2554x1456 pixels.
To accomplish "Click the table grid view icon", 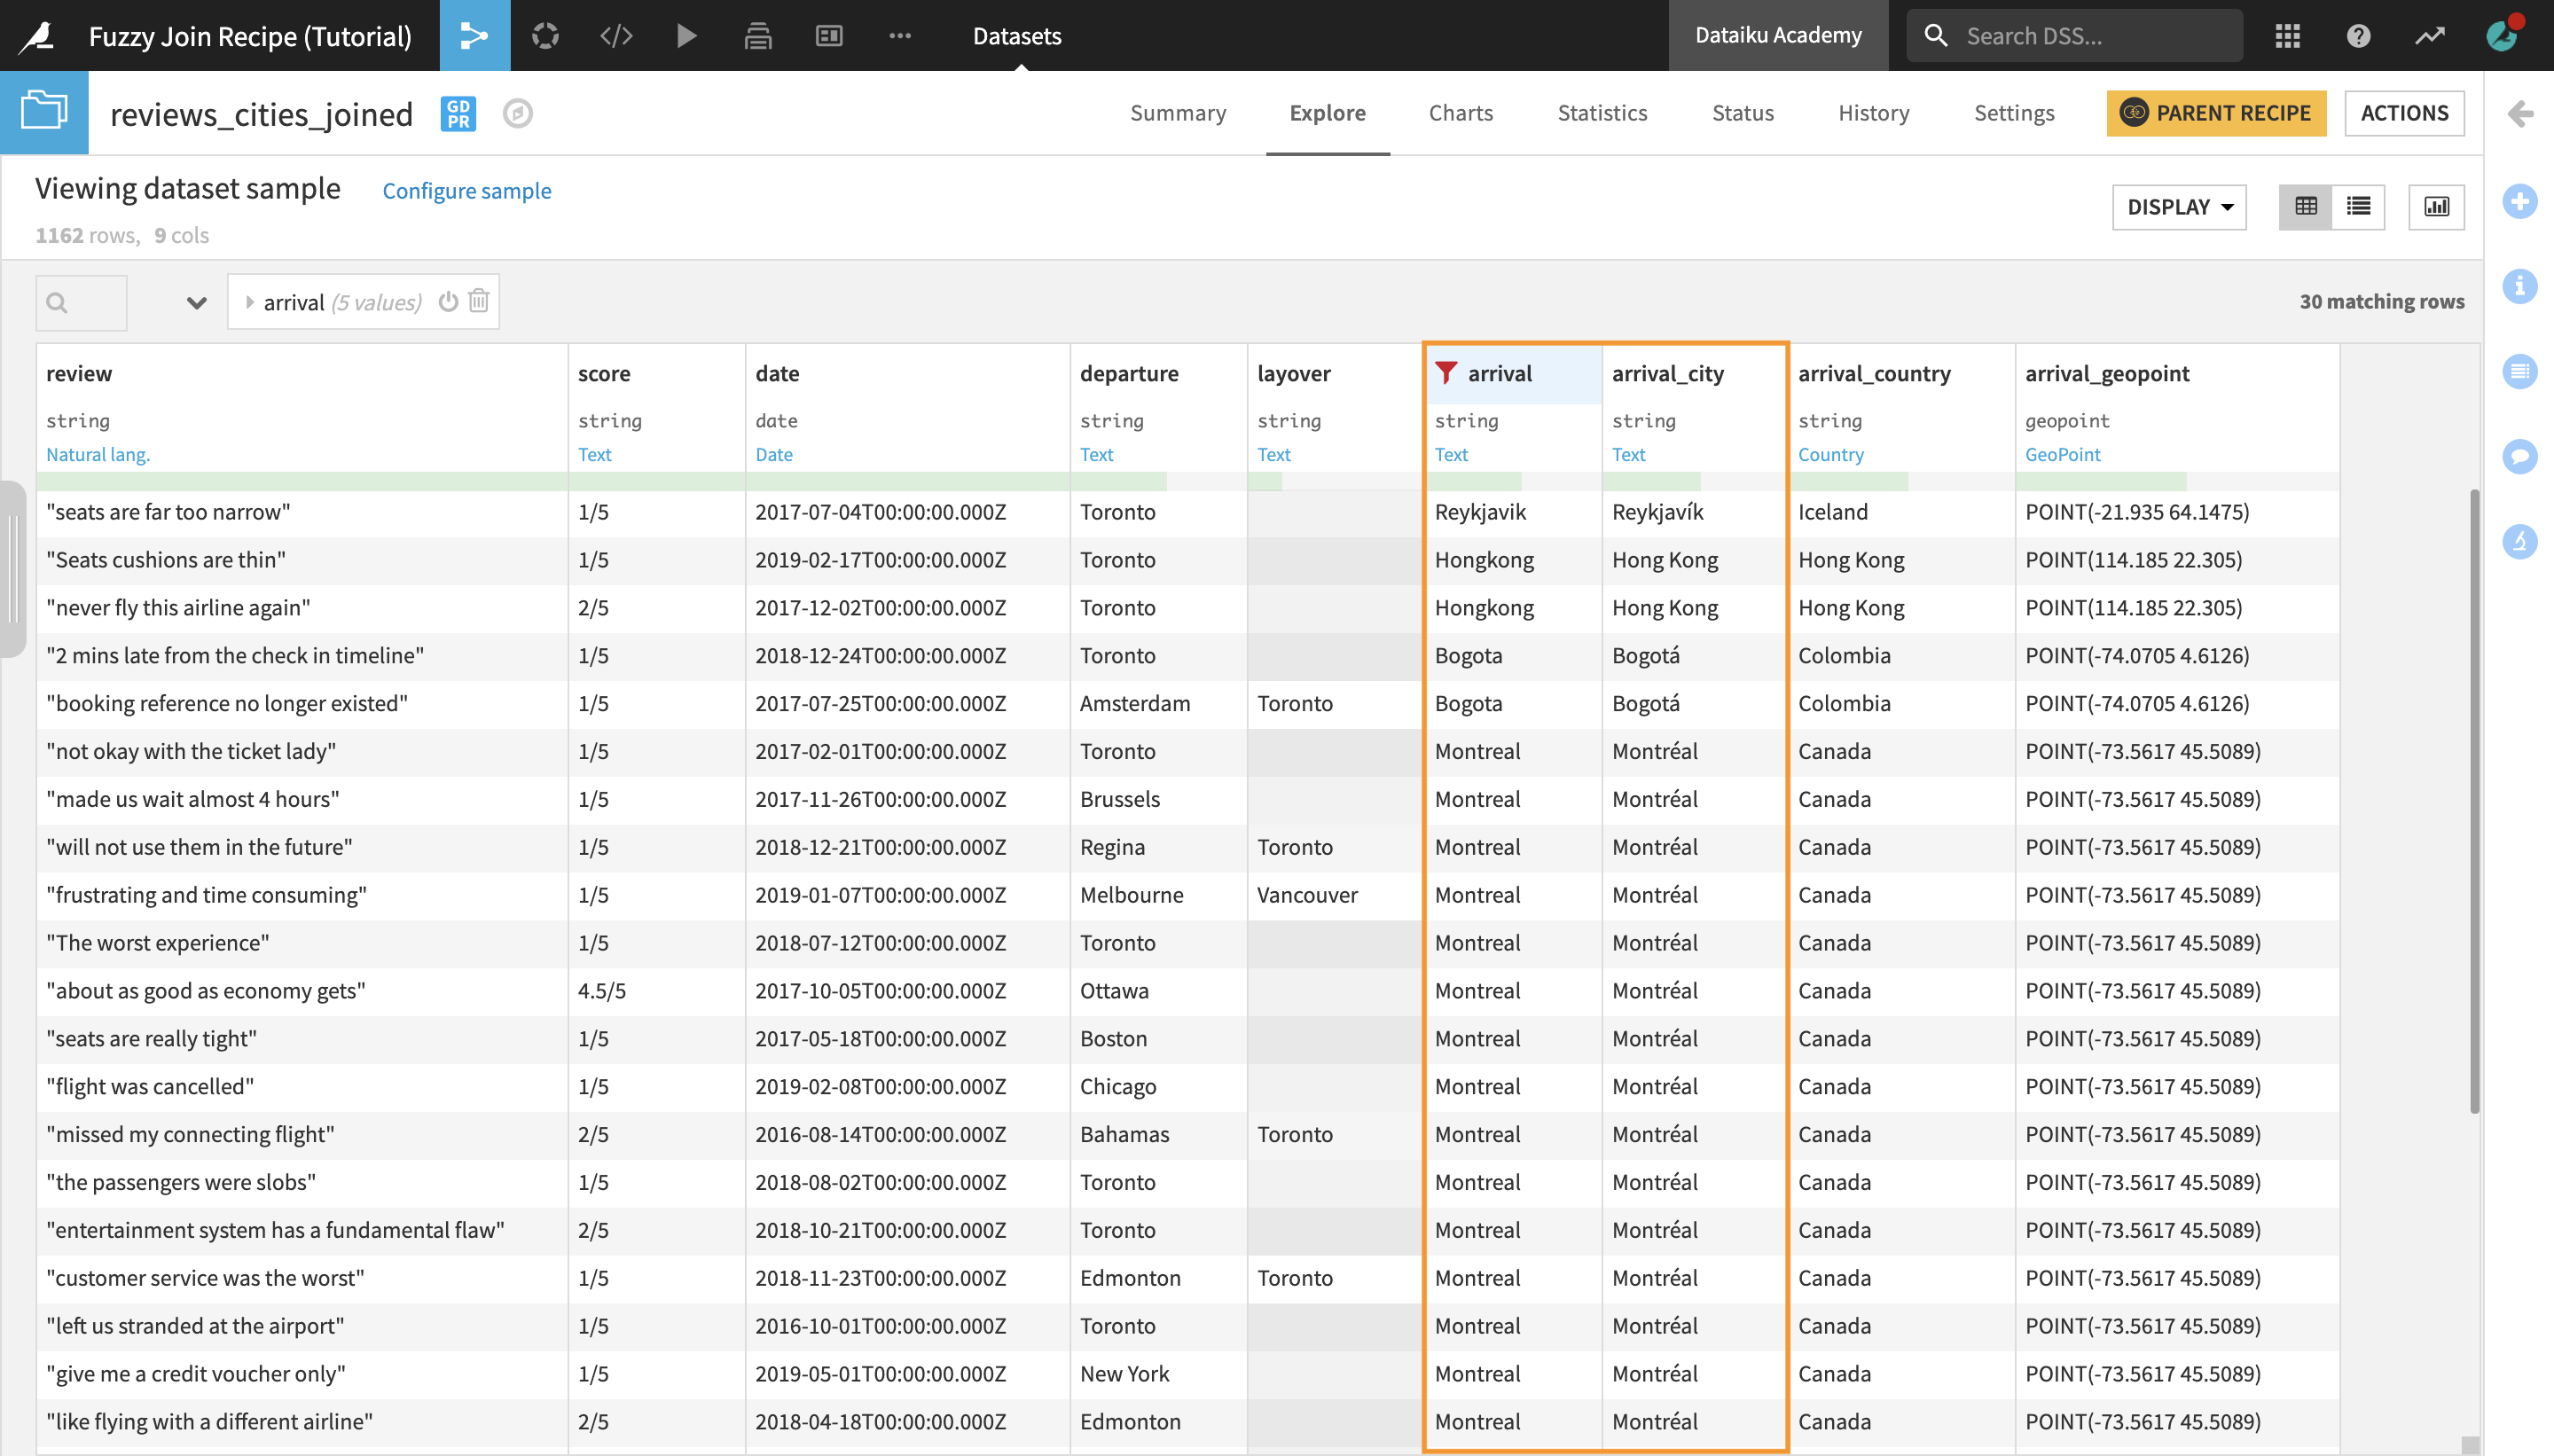I will [x=2307, y=205].
